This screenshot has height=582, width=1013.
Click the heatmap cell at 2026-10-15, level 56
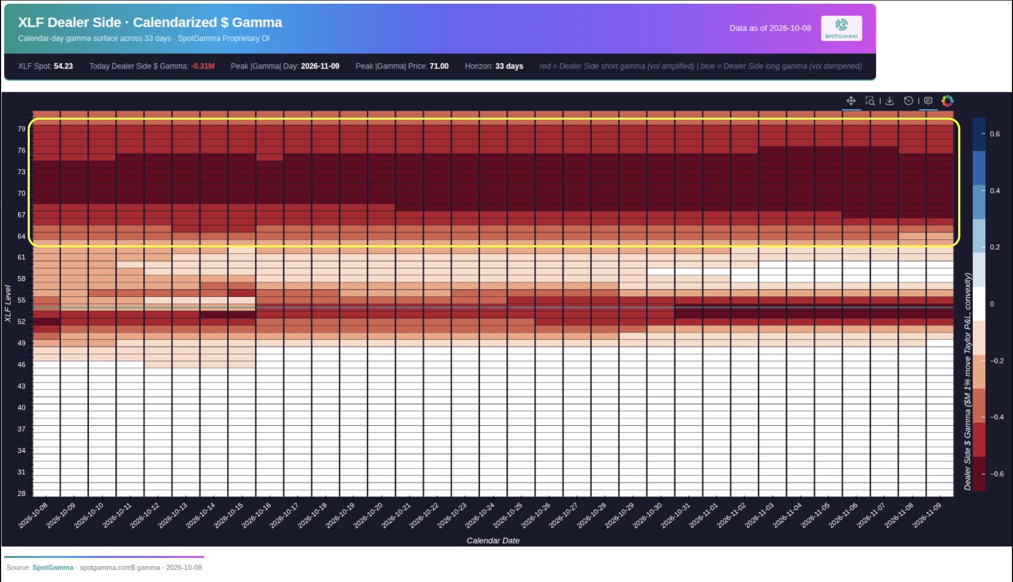pos(242,293)
